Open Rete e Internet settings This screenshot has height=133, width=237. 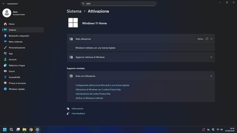[23, 42]
